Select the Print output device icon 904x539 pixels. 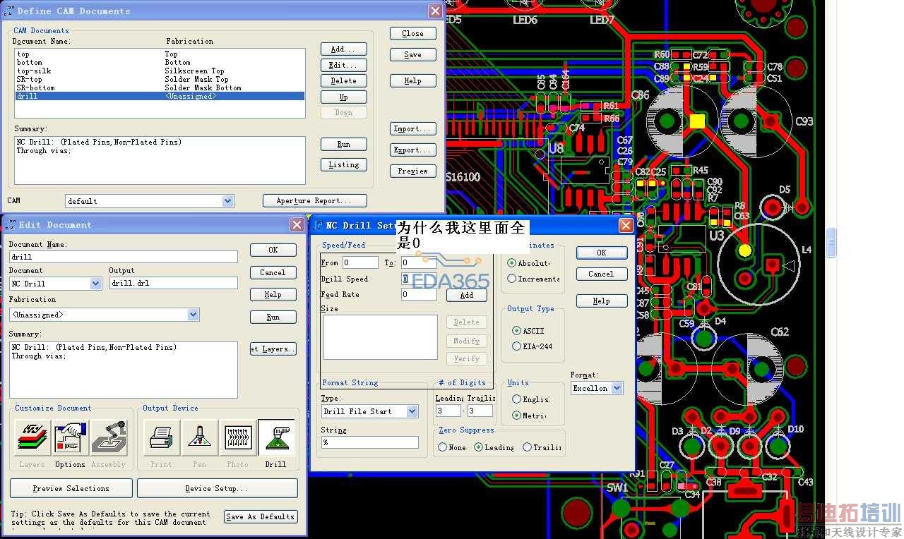pyautogui.click(x=161, y=438)
